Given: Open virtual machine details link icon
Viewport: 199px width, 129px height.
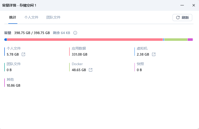Looking at the screenshot, I should click(154, 54).
